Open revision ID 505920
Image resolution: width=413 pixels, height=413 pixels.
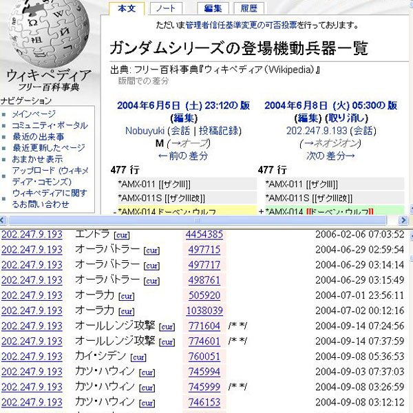coord(204,295)
